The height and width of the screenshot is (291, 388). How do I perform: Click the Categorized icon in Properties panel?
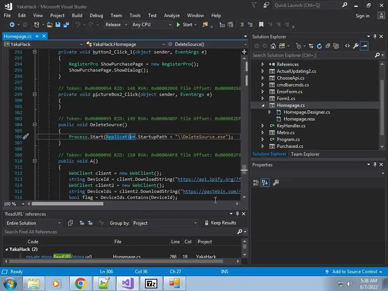(x=256, y=183)
